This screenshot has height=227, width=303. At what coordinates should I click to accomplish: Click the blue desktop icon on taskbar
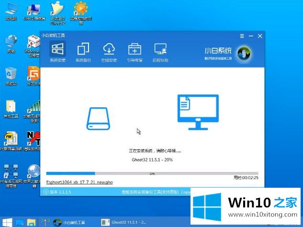20,222
